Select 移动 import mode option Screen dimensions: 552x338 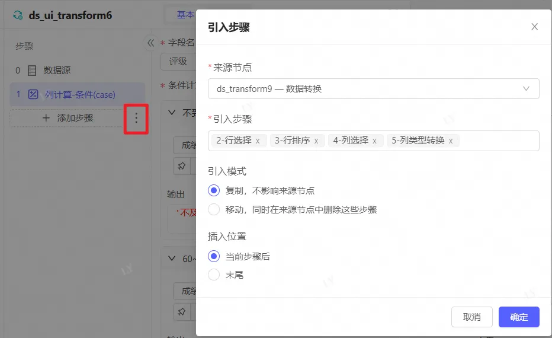pyautogui.click(x=214, y=209)
